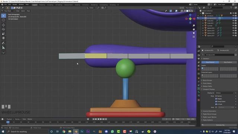
Task: Expand Cube.002 in outliner tree
Action: point(203,21)
